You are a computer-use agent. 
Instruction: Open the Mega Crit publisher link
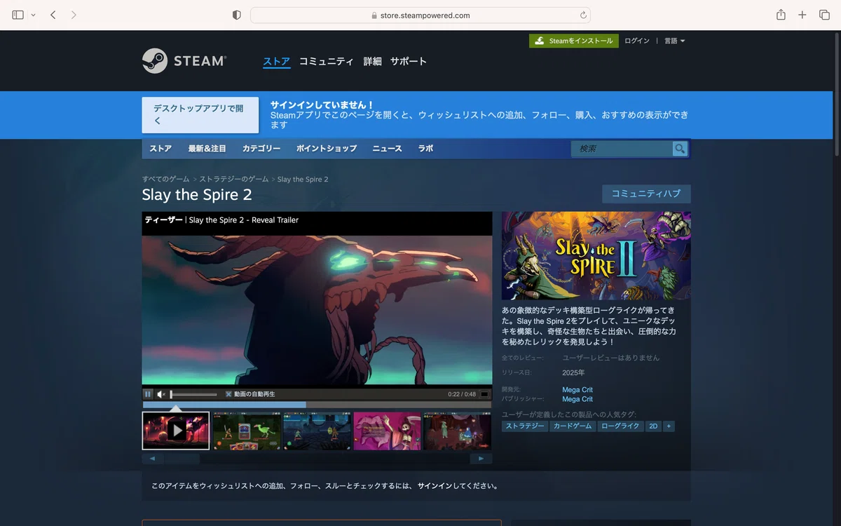[x=577, y=399]
